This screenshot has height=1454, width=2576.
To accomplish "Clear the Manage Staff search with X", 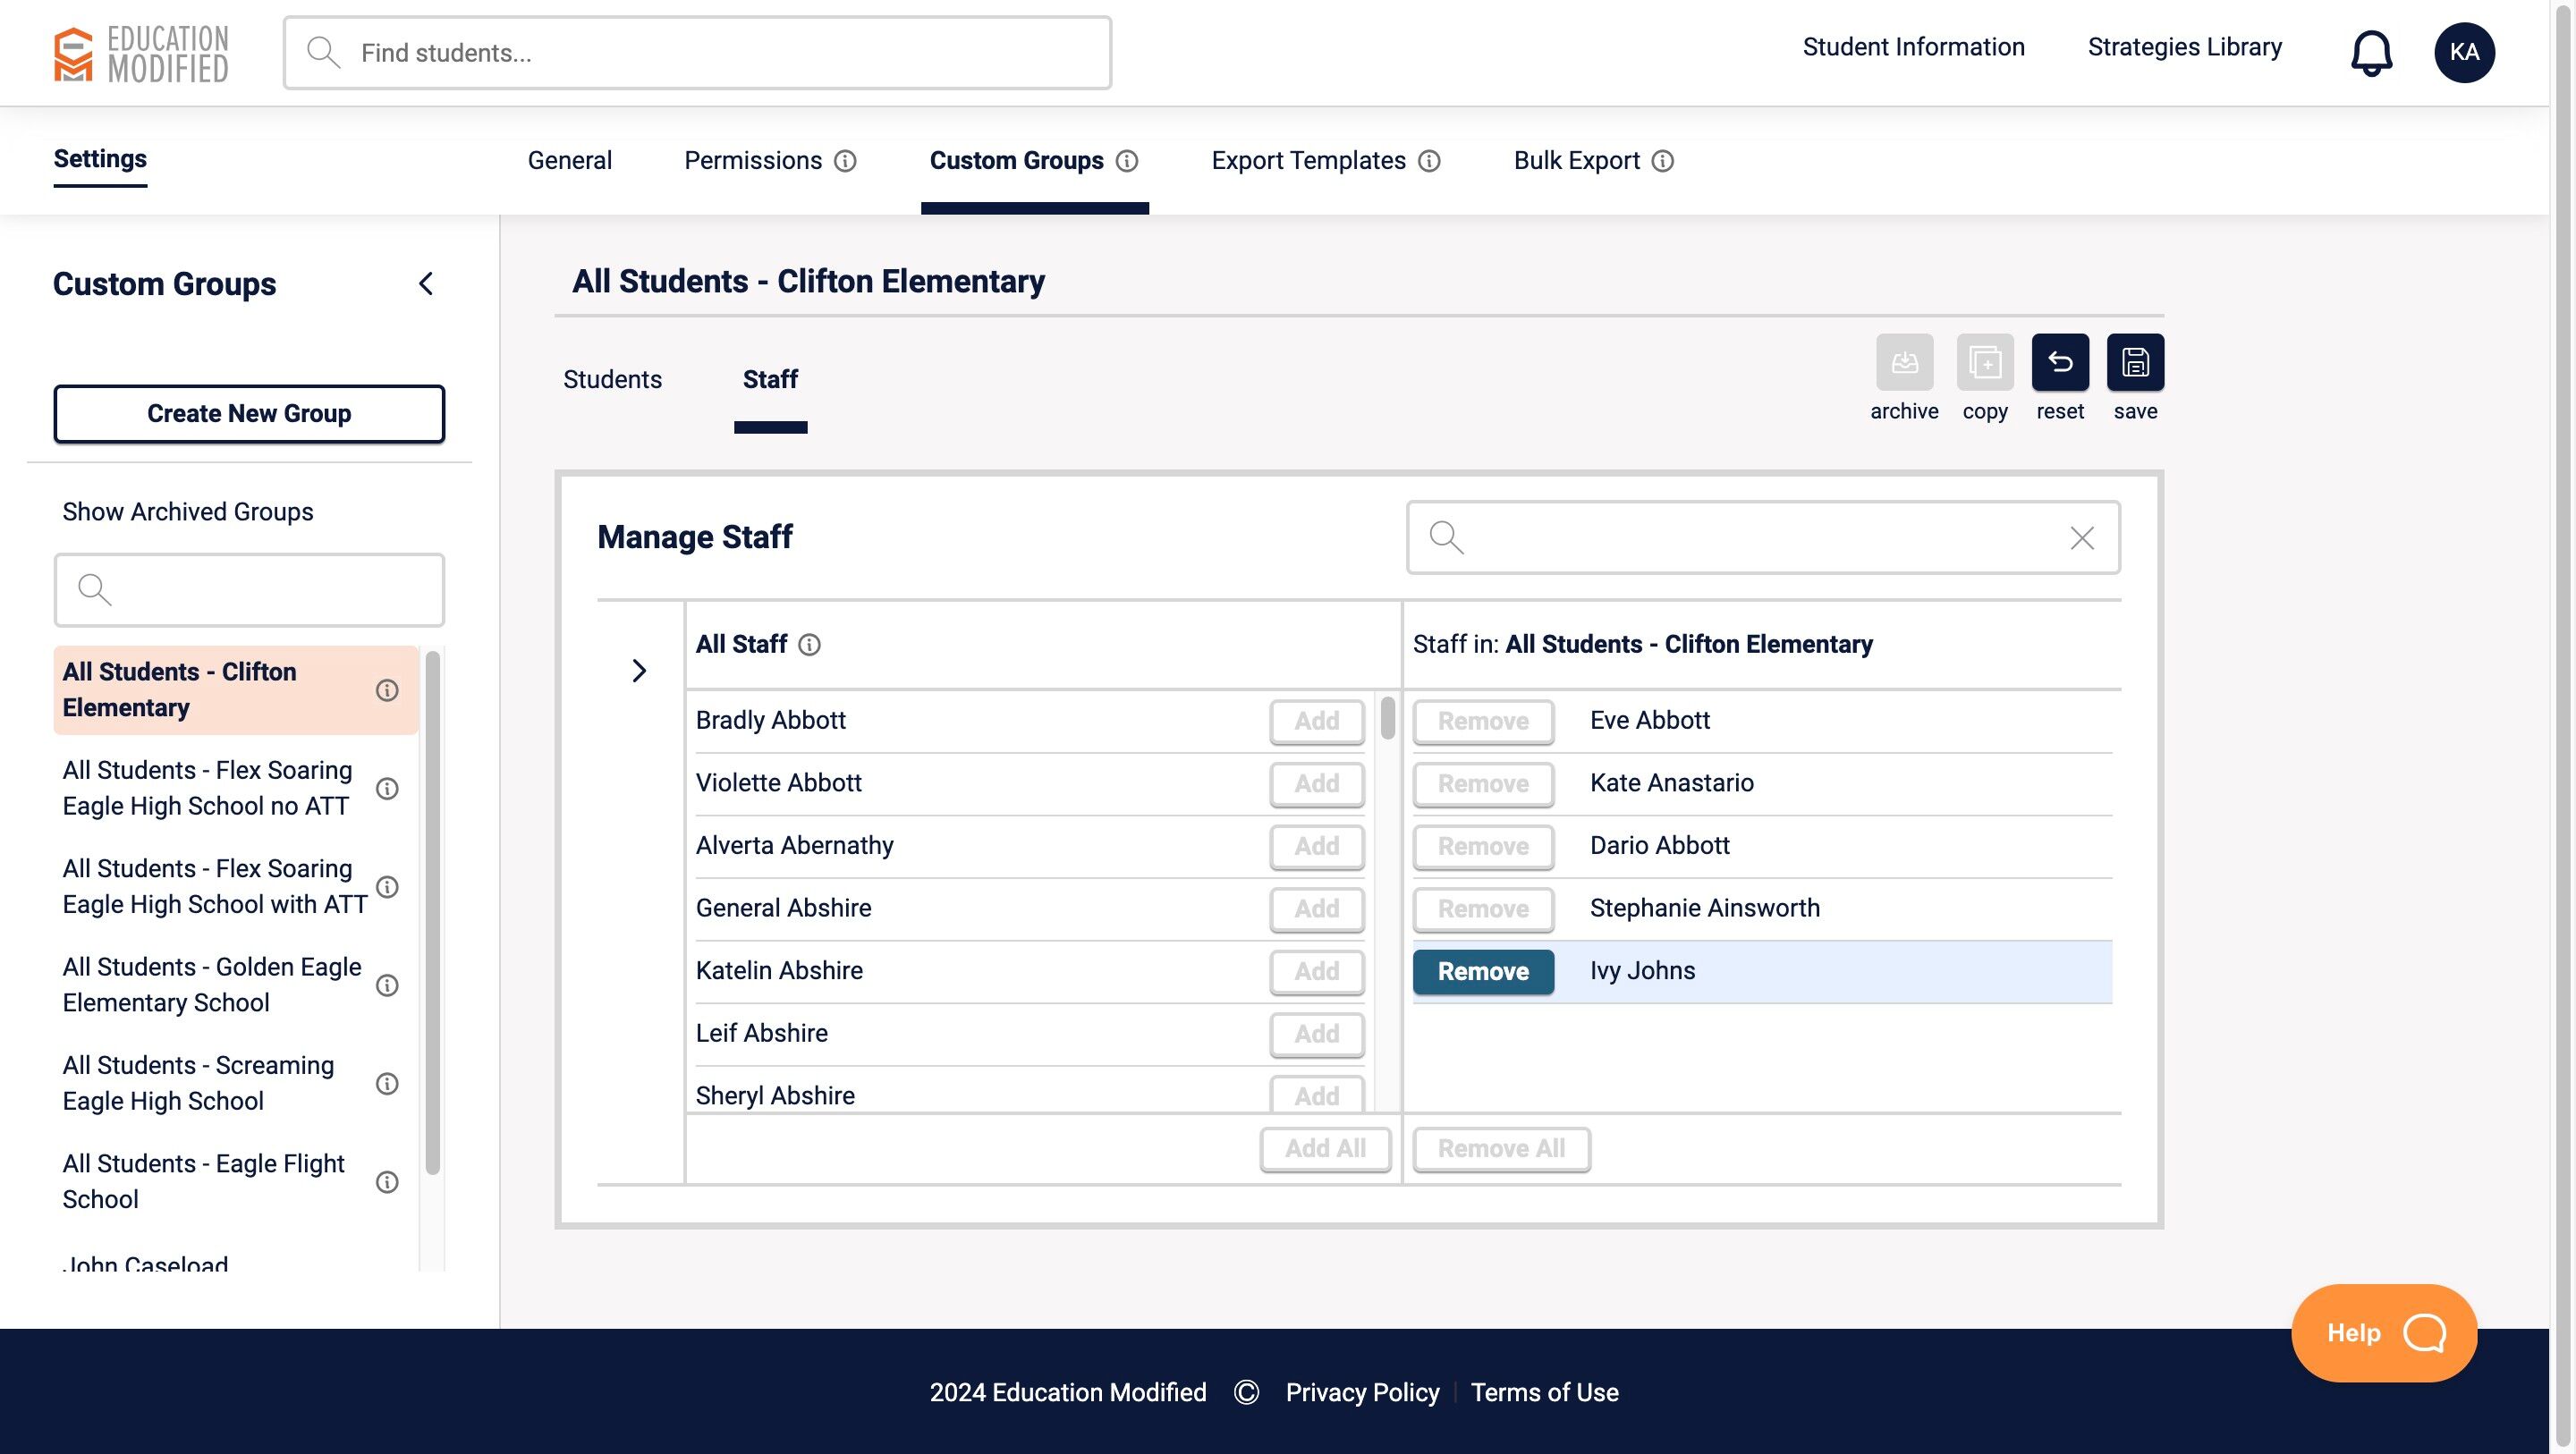I will (x=2081, y=538).
